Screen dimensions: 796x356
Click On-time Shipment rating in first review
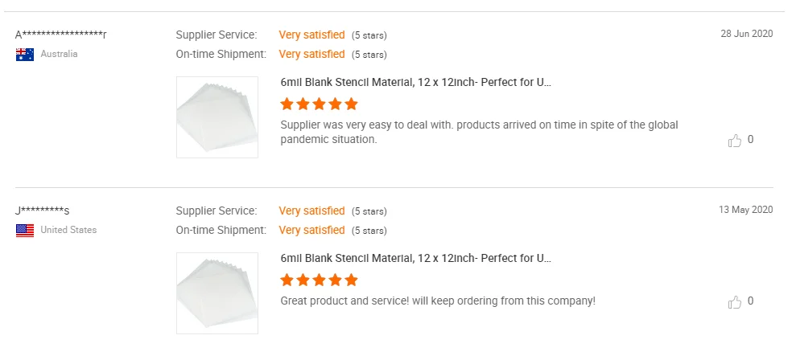(311, 55)
